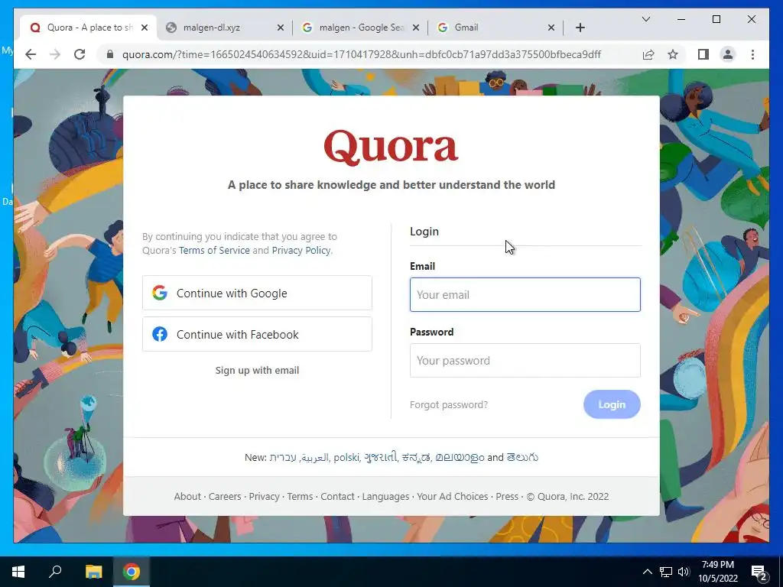Reload the Quora page
This screenshot has width=783, height=587.
point(80,54)
